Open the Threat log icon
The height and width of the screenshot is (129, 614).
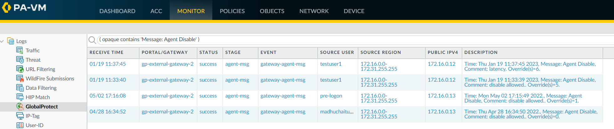[20, 60]
